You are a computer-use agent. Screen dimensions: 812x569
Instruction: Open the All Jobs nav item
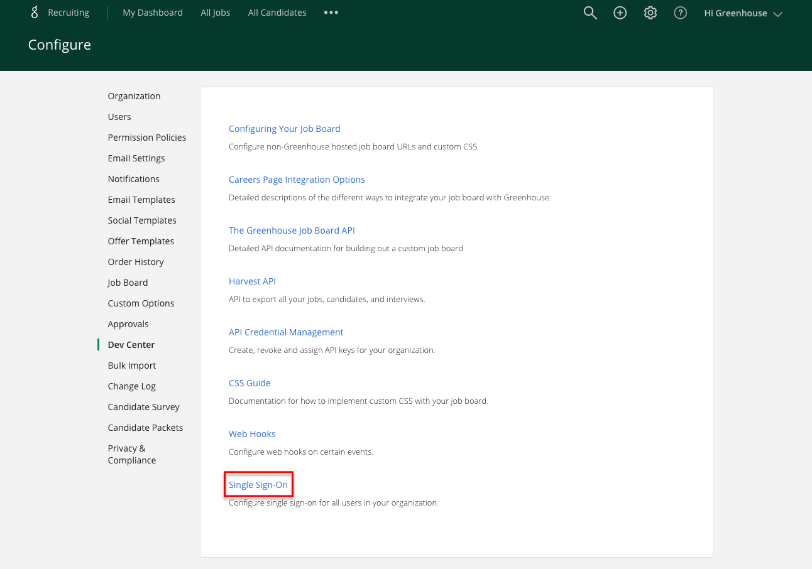[x=216, y=13]
